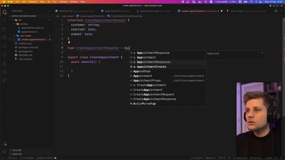Viewport: 285px width, 160px height.
Task: Click Live Share in status bar
Action: click(27, 158)
